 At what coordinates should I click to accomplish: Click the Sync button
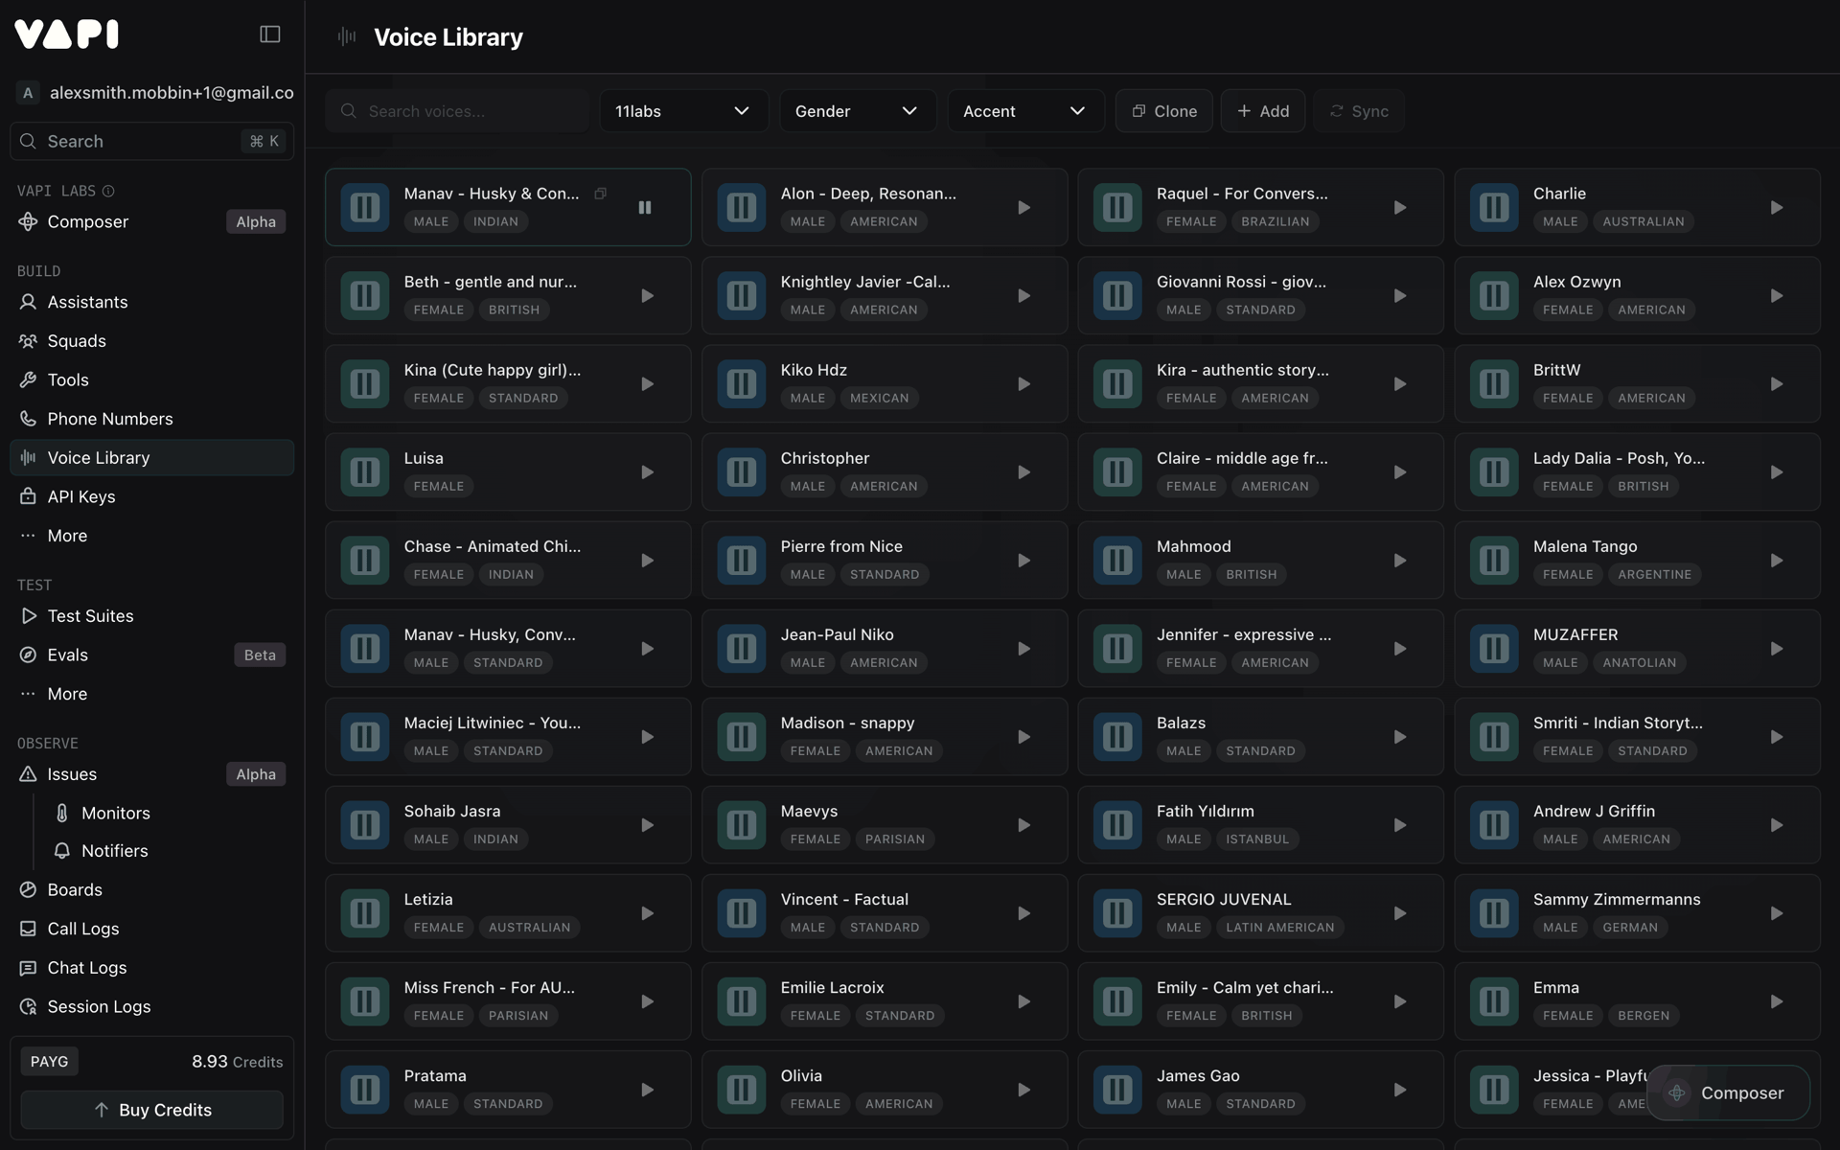coord(1358,111)
